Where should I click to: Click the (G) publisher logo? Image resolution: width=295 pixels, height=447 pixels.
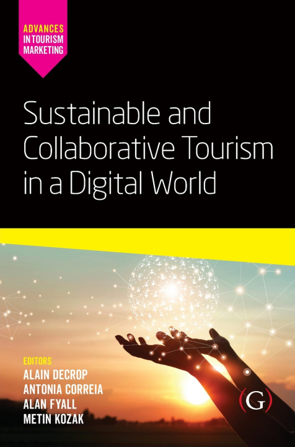255,401
